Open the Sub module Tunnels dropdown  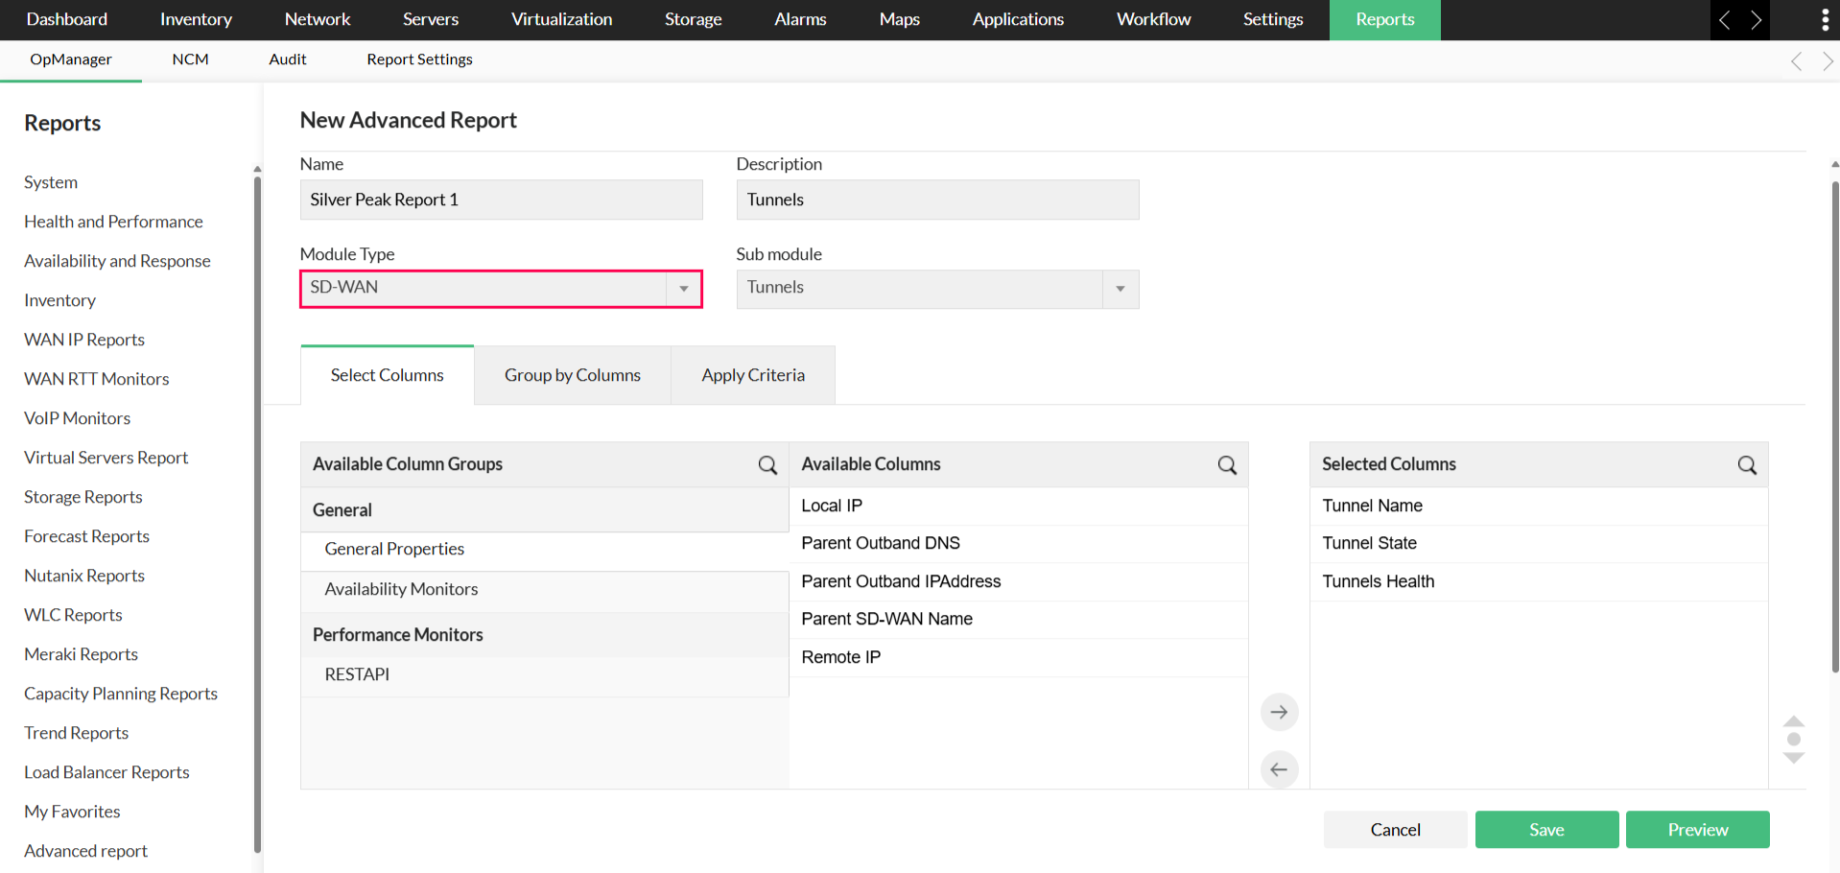[x=937, y=289]
